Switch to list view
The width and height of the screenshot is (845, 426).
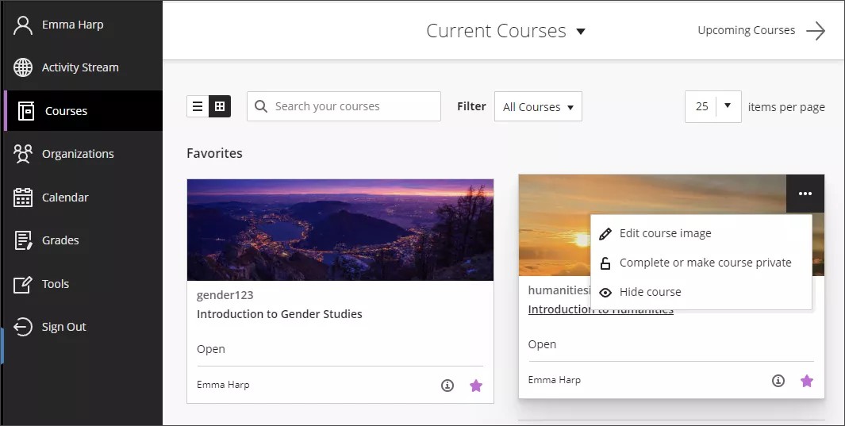pos(198,106)
